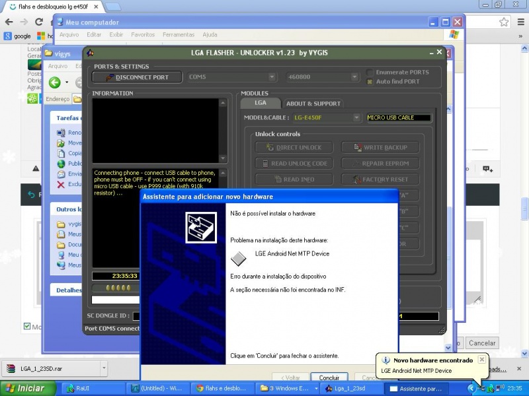The height and width of the screenshot is (396, 529).
Task: Click the Renomear task icon in vigys sidebar
Action: coord(61,133)
